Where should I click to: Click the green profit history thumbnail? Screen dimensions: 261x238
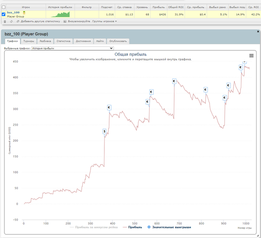[x=60, y=14]
